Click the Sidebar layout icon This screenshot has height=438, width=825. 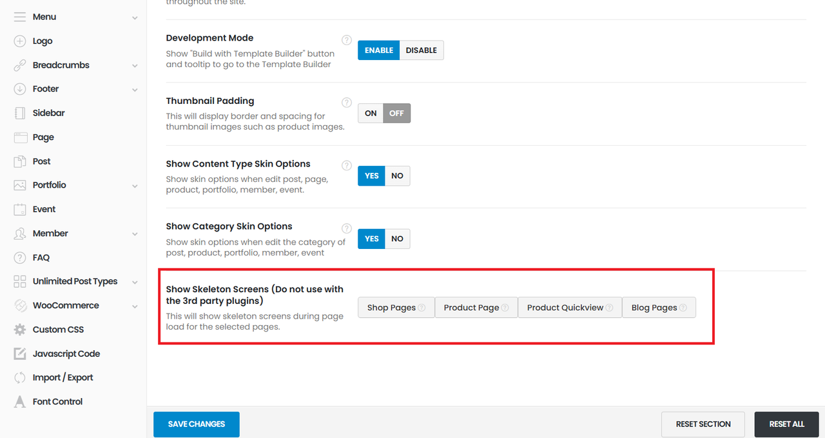[20, 113]
